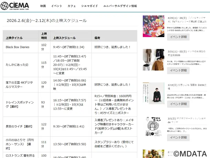The height and width of the screenshot is (158, 210).
Task: Open the たしかにあった幻 film title
Action: (17, 65)
